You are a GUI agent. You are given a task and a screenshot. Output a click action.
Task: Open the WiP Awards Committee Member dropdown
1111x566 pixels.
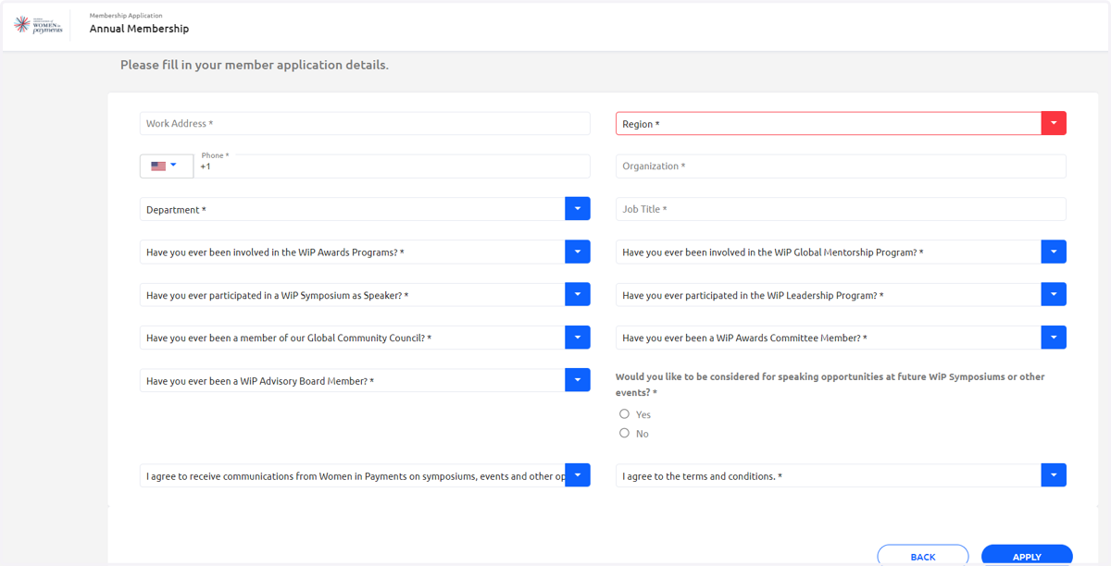(1054, 338)
